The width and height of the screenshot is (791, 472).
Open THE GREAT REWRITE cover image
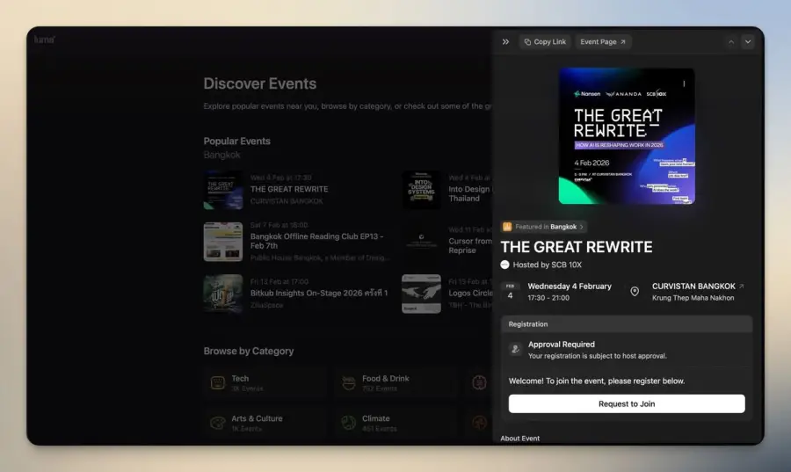pos(627,136)
